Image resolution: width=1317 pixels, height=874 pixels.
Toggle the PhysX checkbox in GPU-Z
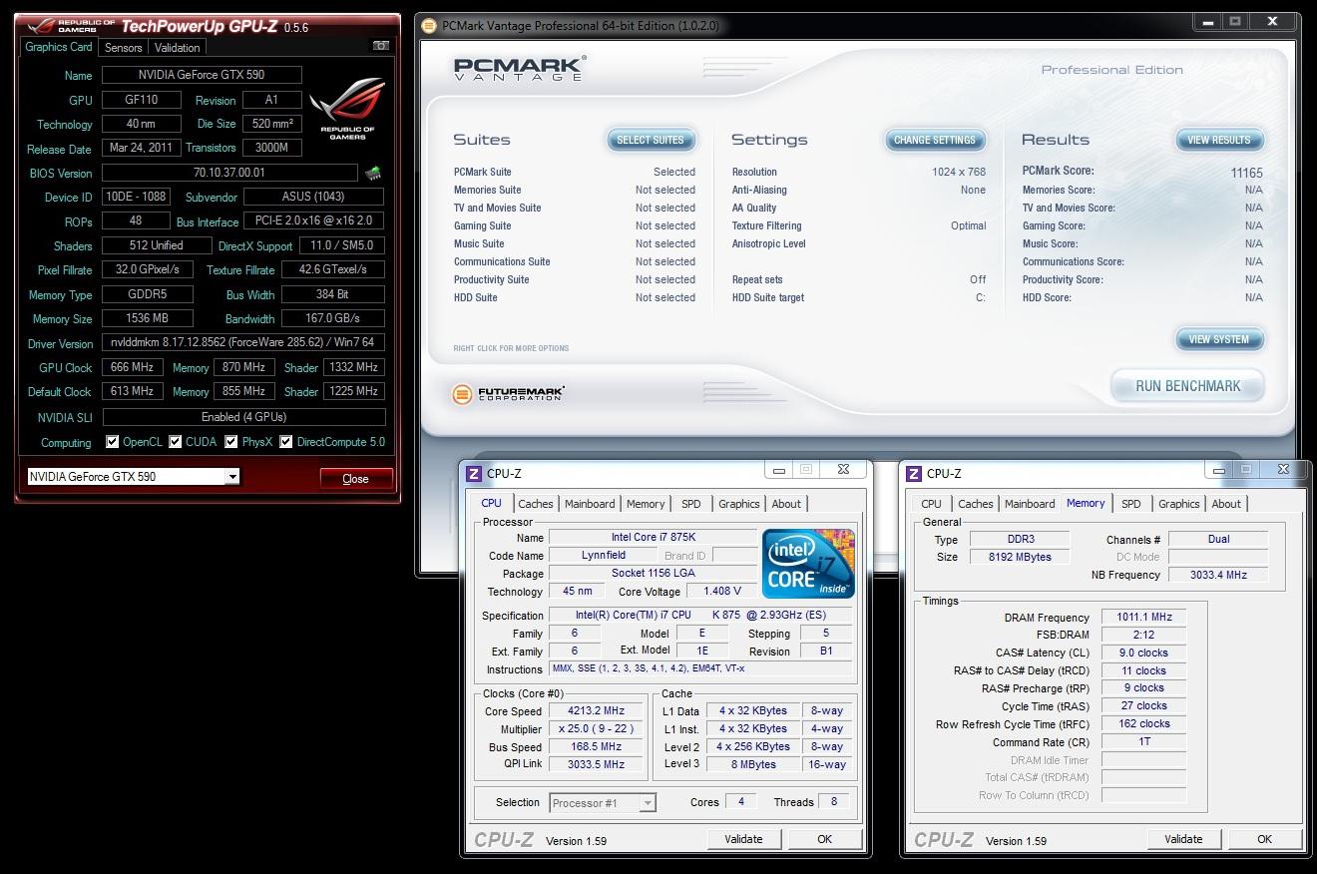pos(231,442)
